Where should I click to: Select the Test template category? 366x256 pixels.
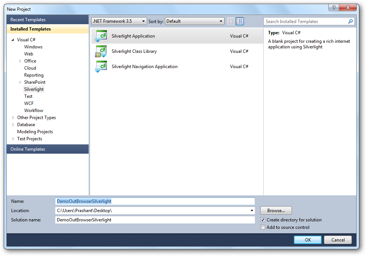pos(28,96)
